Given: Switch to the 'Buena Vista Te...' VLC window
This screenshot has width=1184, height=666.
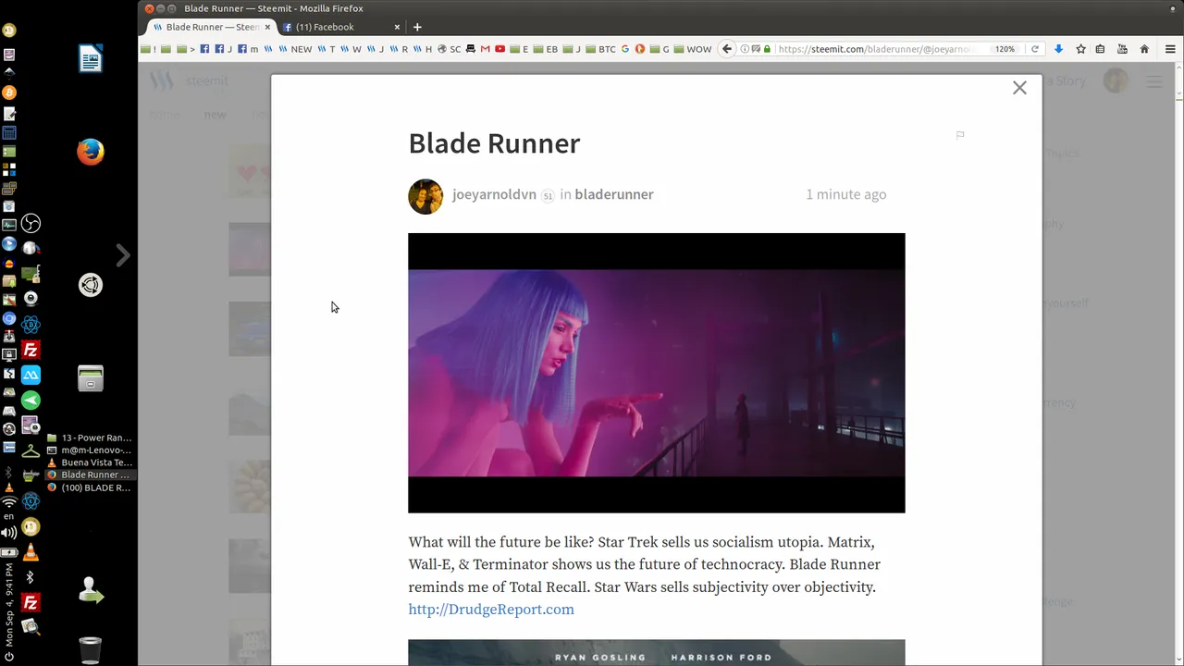Looking at the screenshot, I should pos(89,462).
